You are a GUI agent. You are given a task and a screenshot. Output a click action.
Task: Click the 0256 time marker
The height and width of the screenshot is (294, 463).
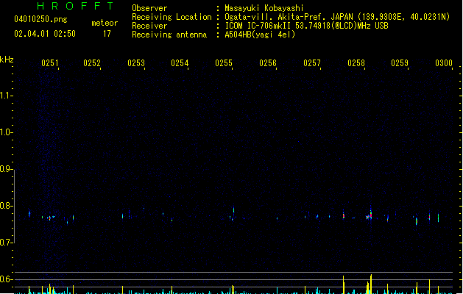click(x=268, y=63)
